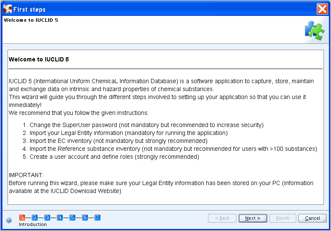Click the First steps title bar icon
The width and height of the screenshot is (331, 231).
pos(8,9)
